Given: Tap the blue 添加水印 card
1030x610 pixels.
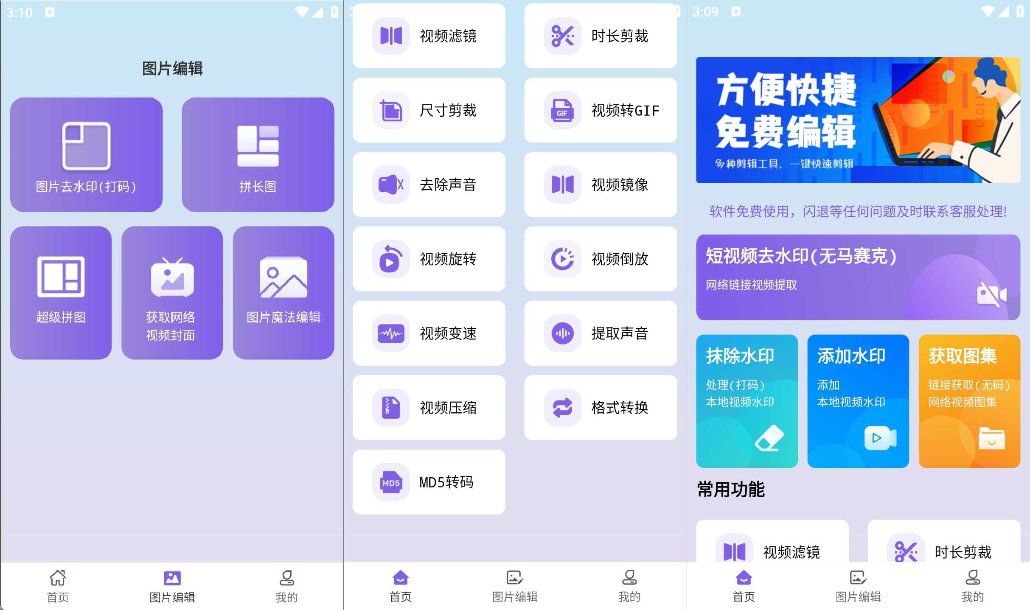Looking at the screenshot, I should point(858,401).
